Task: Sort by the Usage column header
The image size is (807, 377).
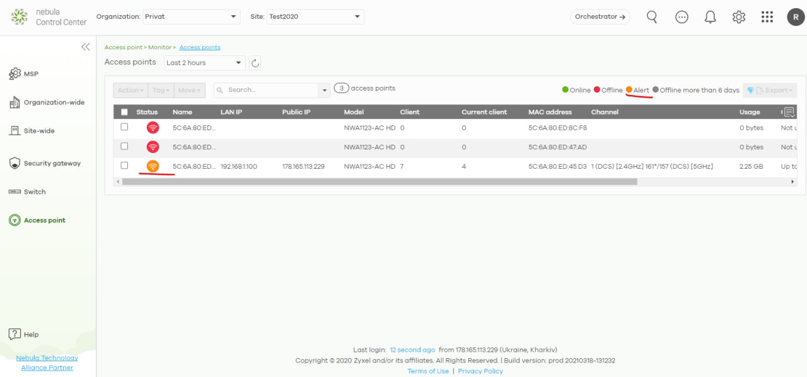Action: coord(750,112)
